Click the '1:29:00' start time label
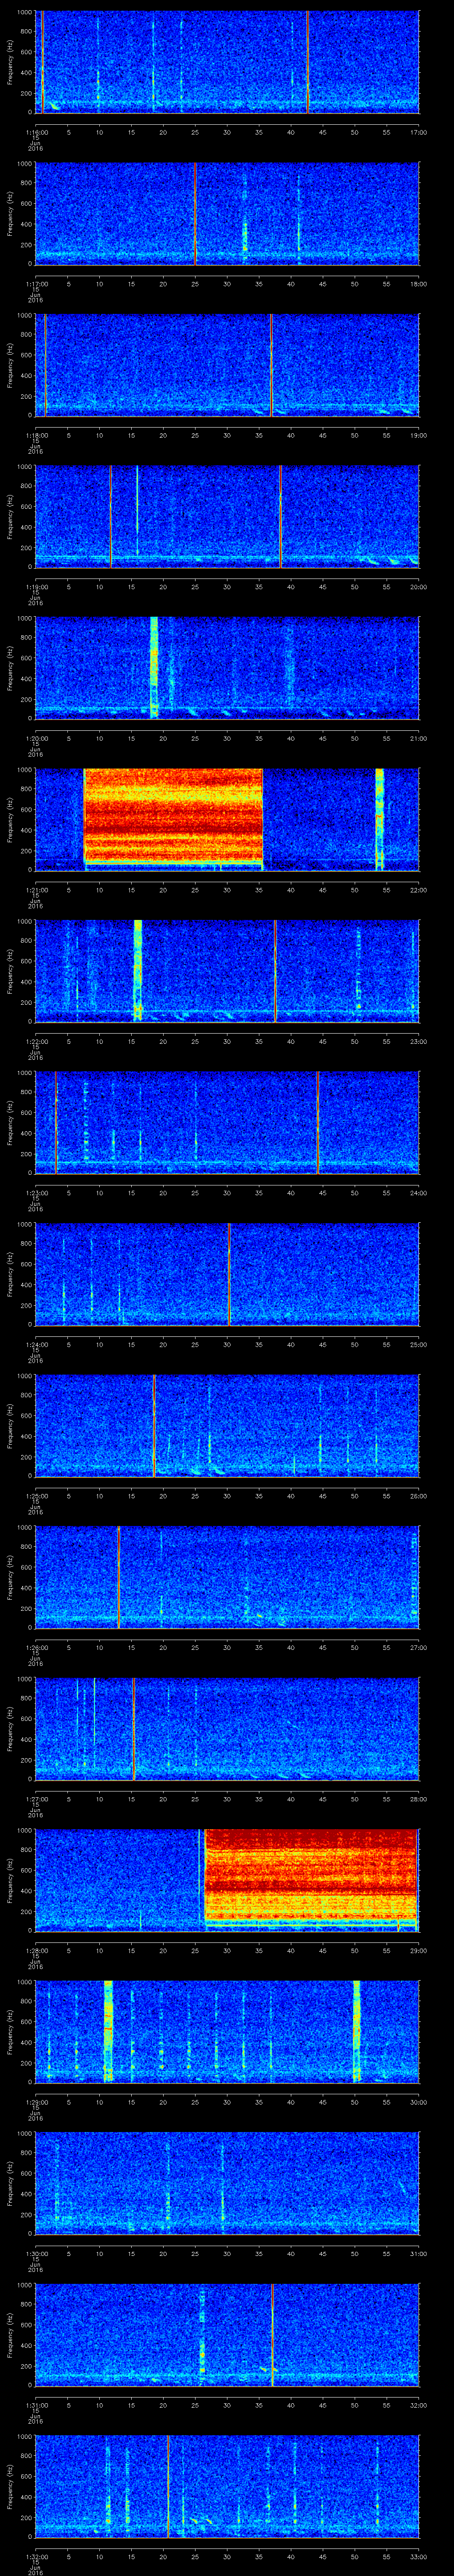The width and height of the screenshot is (454, 2576). point(36,2102)
